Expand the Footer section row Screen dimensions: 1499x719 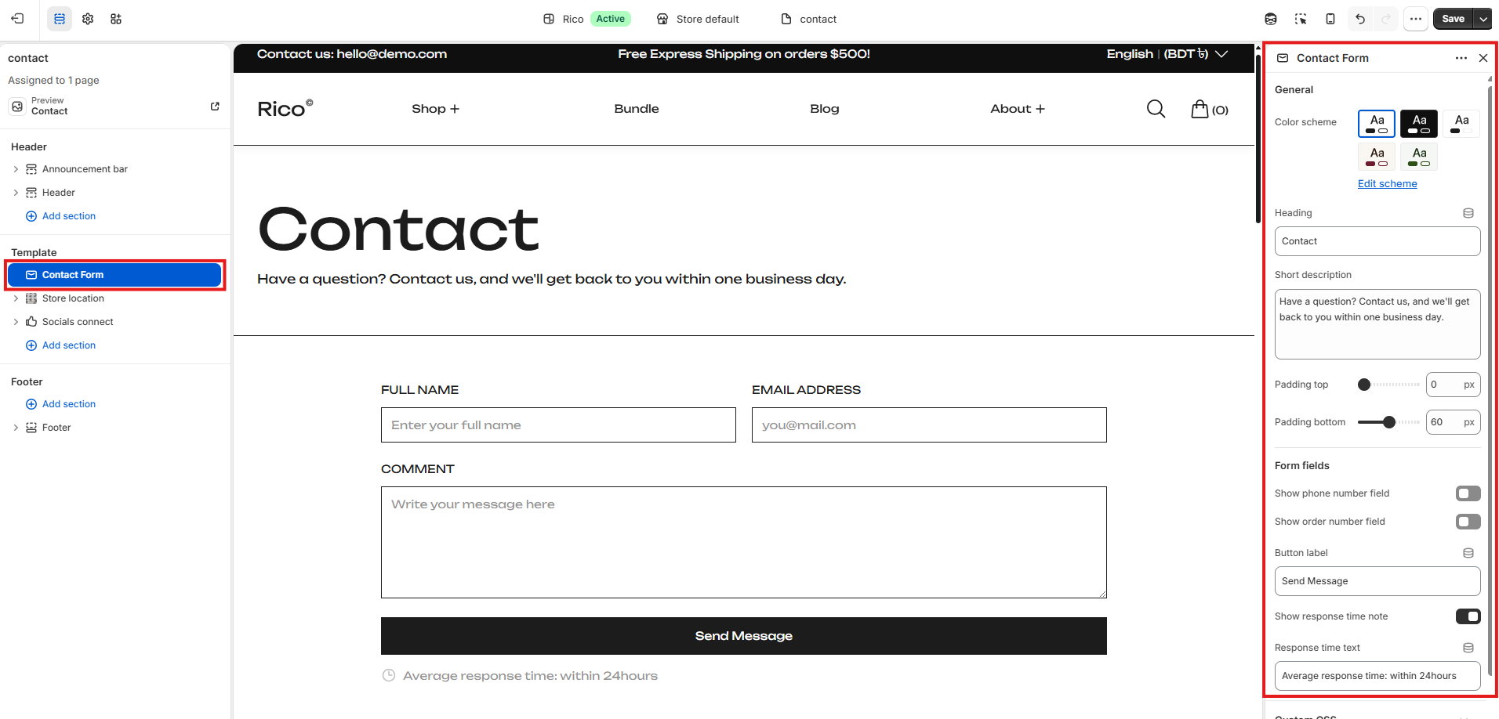click(x=16, y=428)
